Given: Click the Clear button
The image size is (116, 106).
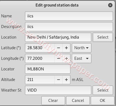Looking at the screenshot, I should pos(53,101).
